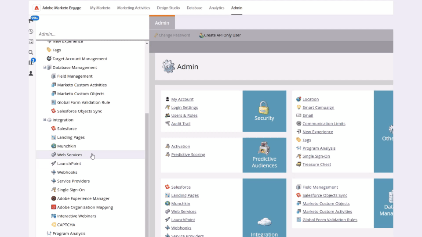422x237 pixels.
Task: Click the Tags icon in tree
Action: pyautogui.click(x=49, y=50)
